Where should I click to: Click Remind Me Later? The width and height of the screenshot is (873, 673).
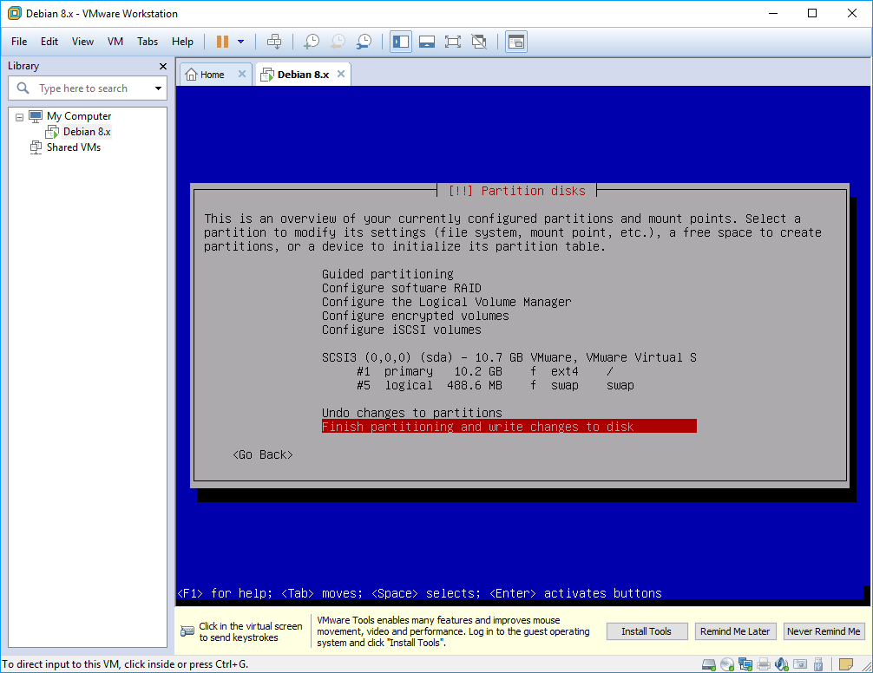click(735, 631)
